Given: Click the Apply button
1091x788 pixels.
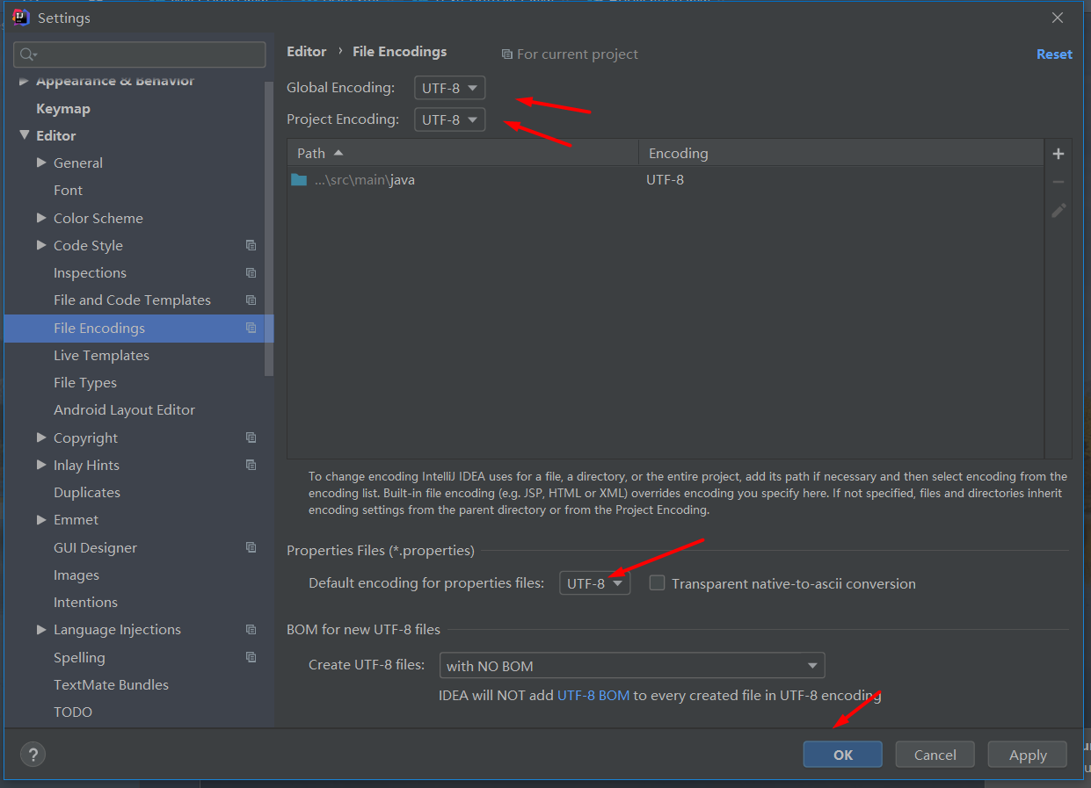Looking at the screenshot, I should [1027, 755].
